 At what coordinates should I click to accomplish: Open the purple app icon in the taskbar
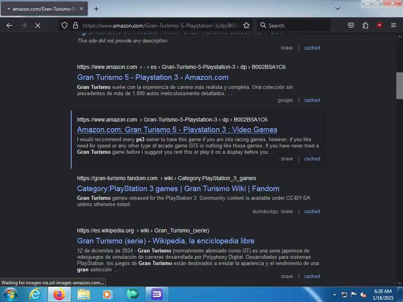tap(157, 294)
